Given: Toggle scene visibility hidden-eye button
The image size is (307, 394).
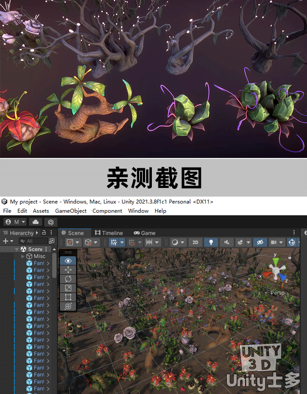Looking at the screenshot, I should pos(260,242).
